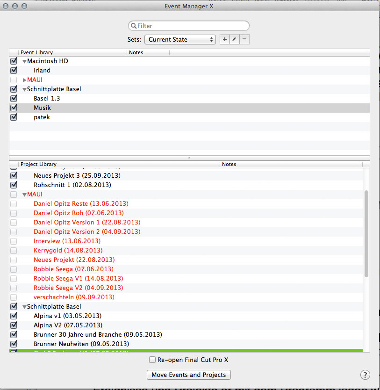
Task: Check the Kerrygold project checkbox
Action: (14, 251)
